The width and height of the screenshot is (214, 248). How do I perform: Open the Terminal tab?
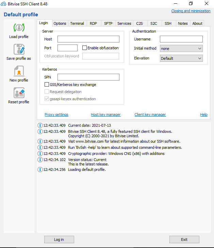(77, 23)
